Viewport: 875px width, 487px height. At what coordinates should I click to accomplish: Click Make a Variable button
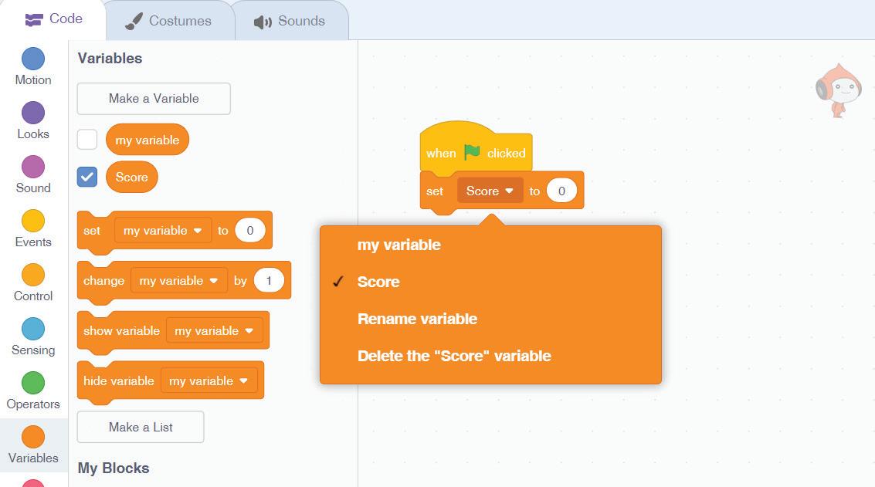tap(154, 99)
